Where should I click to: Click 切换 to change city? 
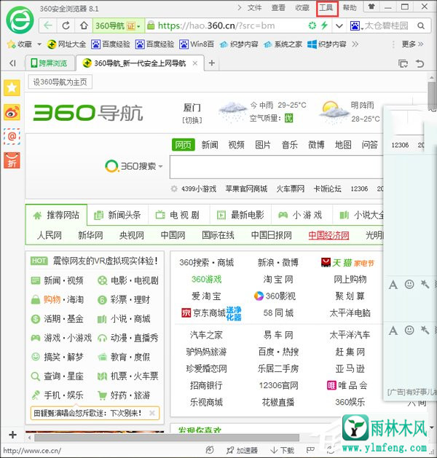point(192,120)
